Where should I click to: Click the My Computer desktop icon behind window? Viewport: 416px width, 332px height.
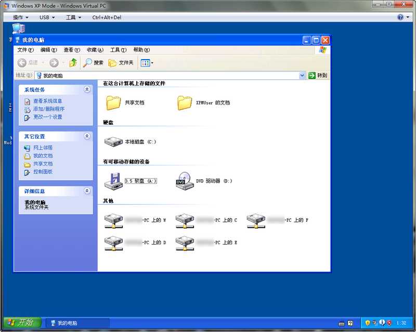tap(19, 29)
